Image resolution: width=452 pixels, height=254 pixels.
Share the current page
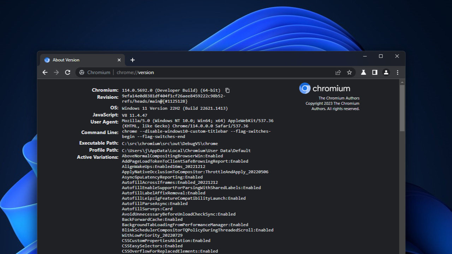[338, 72]
